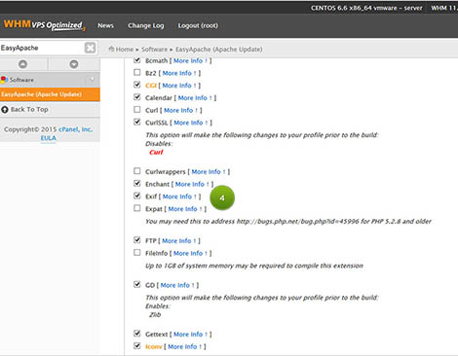Open the EULA link
458x356 pixels.
tap(49, 138)
